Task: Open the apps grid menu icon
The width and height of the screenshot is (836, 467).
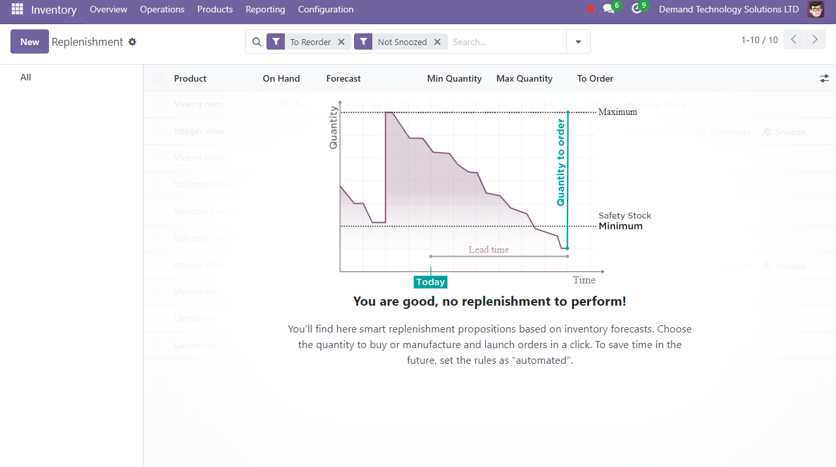Action: (x=17, y=9)
